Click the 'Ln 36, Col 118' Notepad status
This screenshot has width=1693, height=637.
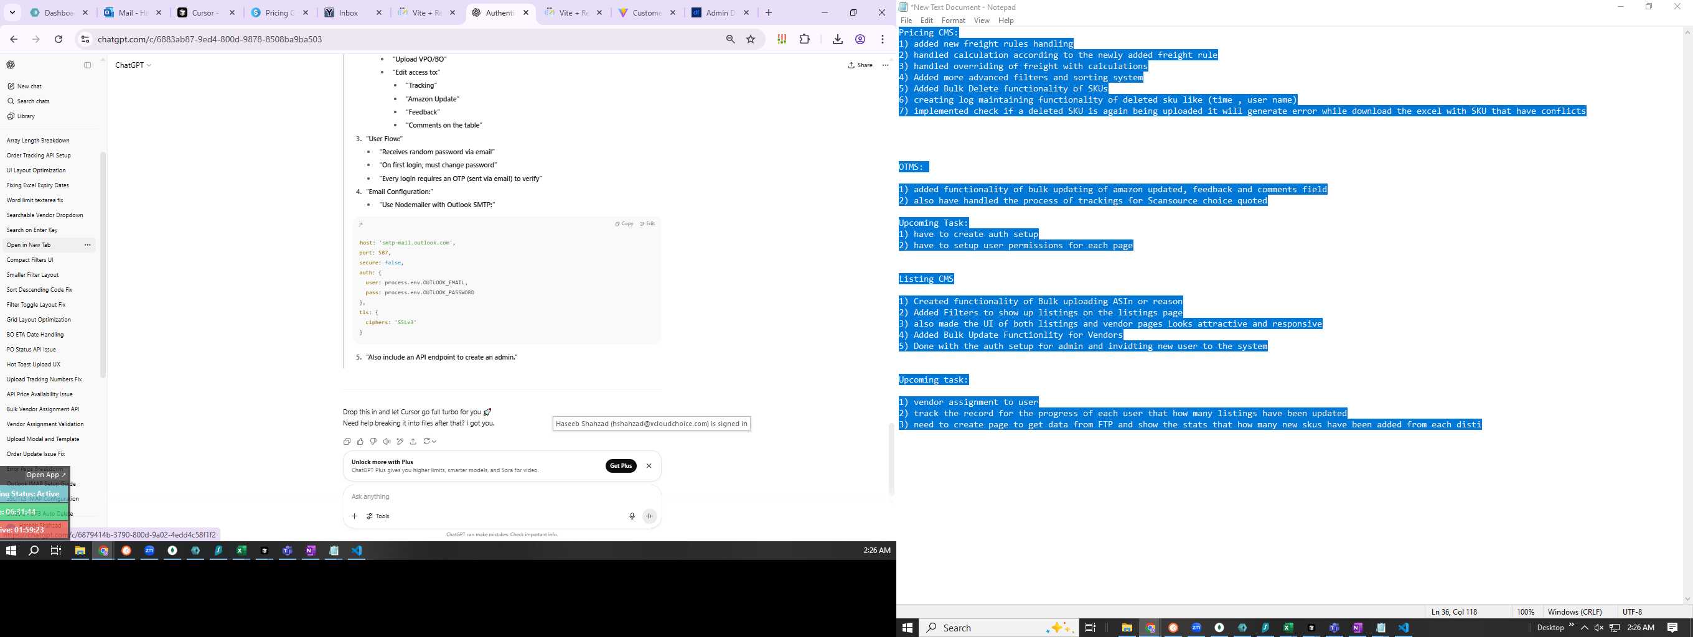tap(1454, 611)
